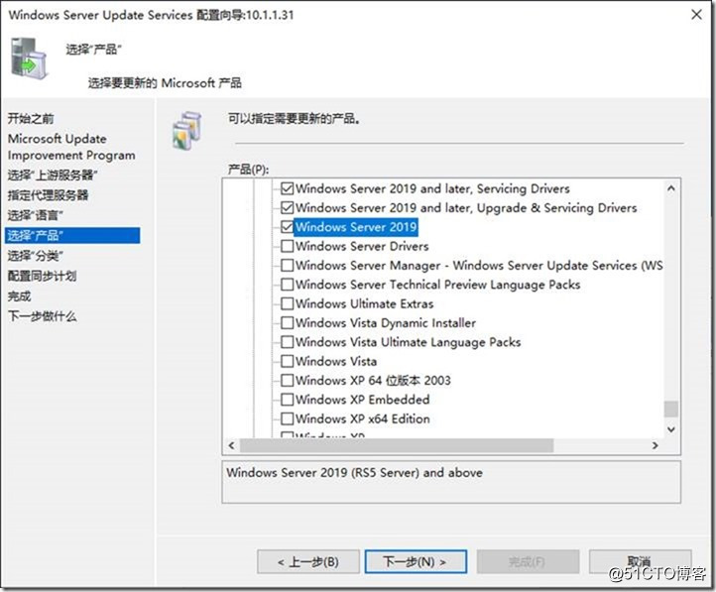Click the product boxes icon beside description
716x592 pixels.
tap(186, 131)
